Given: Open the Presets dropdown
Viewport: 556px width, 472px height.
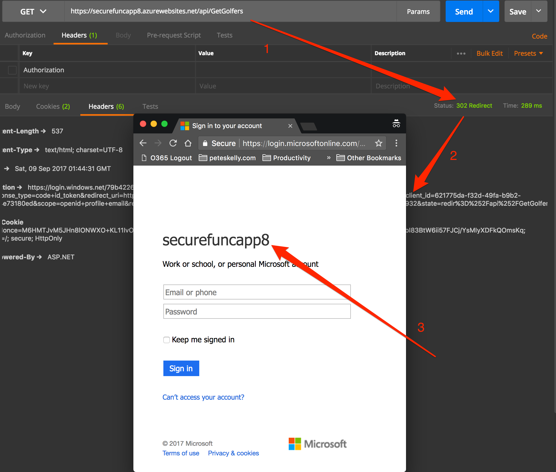Looking at the screenshot, I should pos(528,53).
